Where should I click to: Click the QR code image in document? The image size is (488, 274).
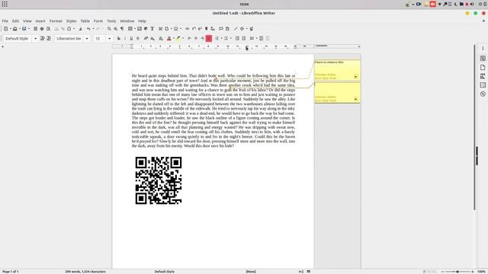pos(159,180)
